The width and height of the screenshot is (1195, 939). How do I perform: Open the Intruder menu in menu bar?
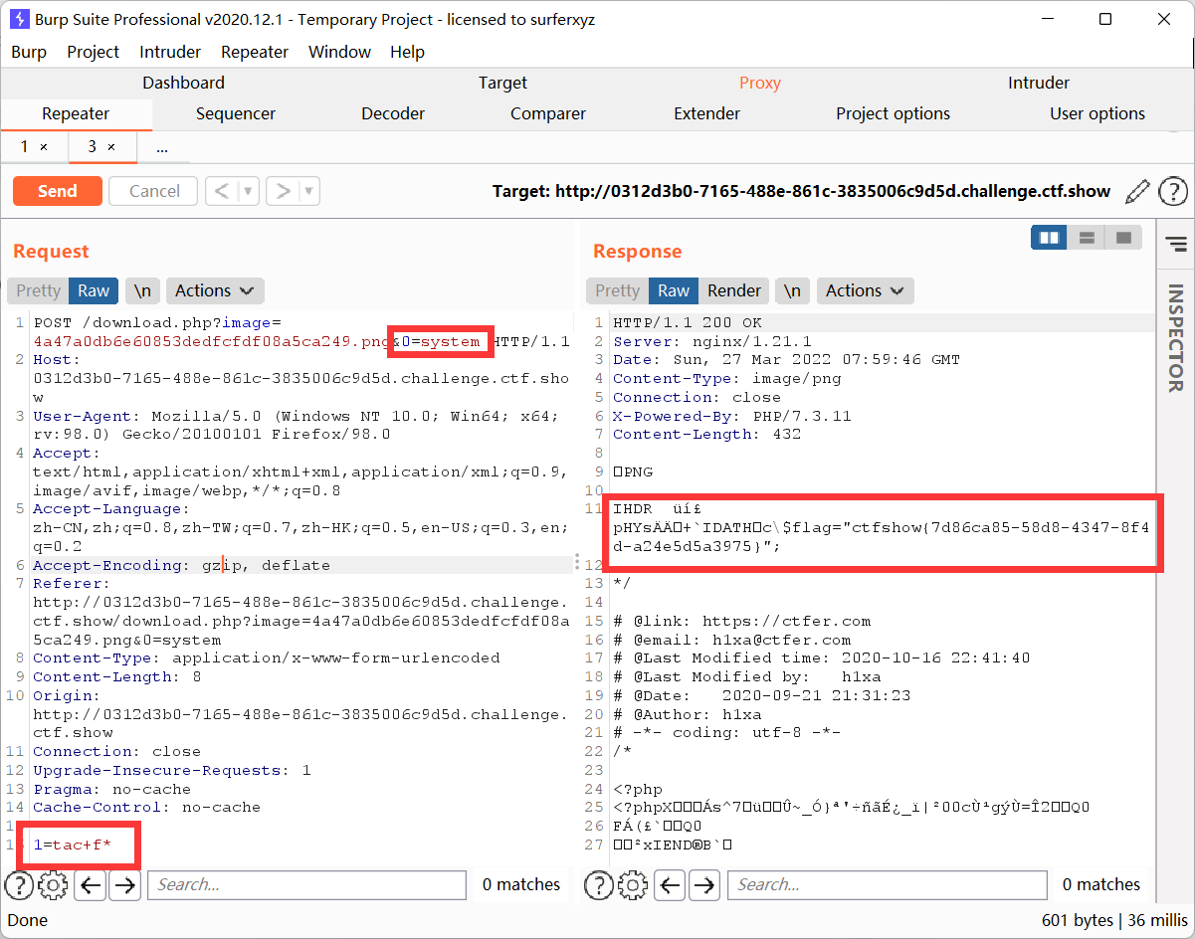pyautogui.click(x=170, y=52)
